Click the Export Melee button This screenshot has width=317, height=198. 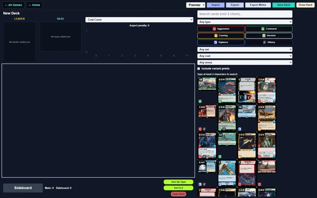point(258,5)
